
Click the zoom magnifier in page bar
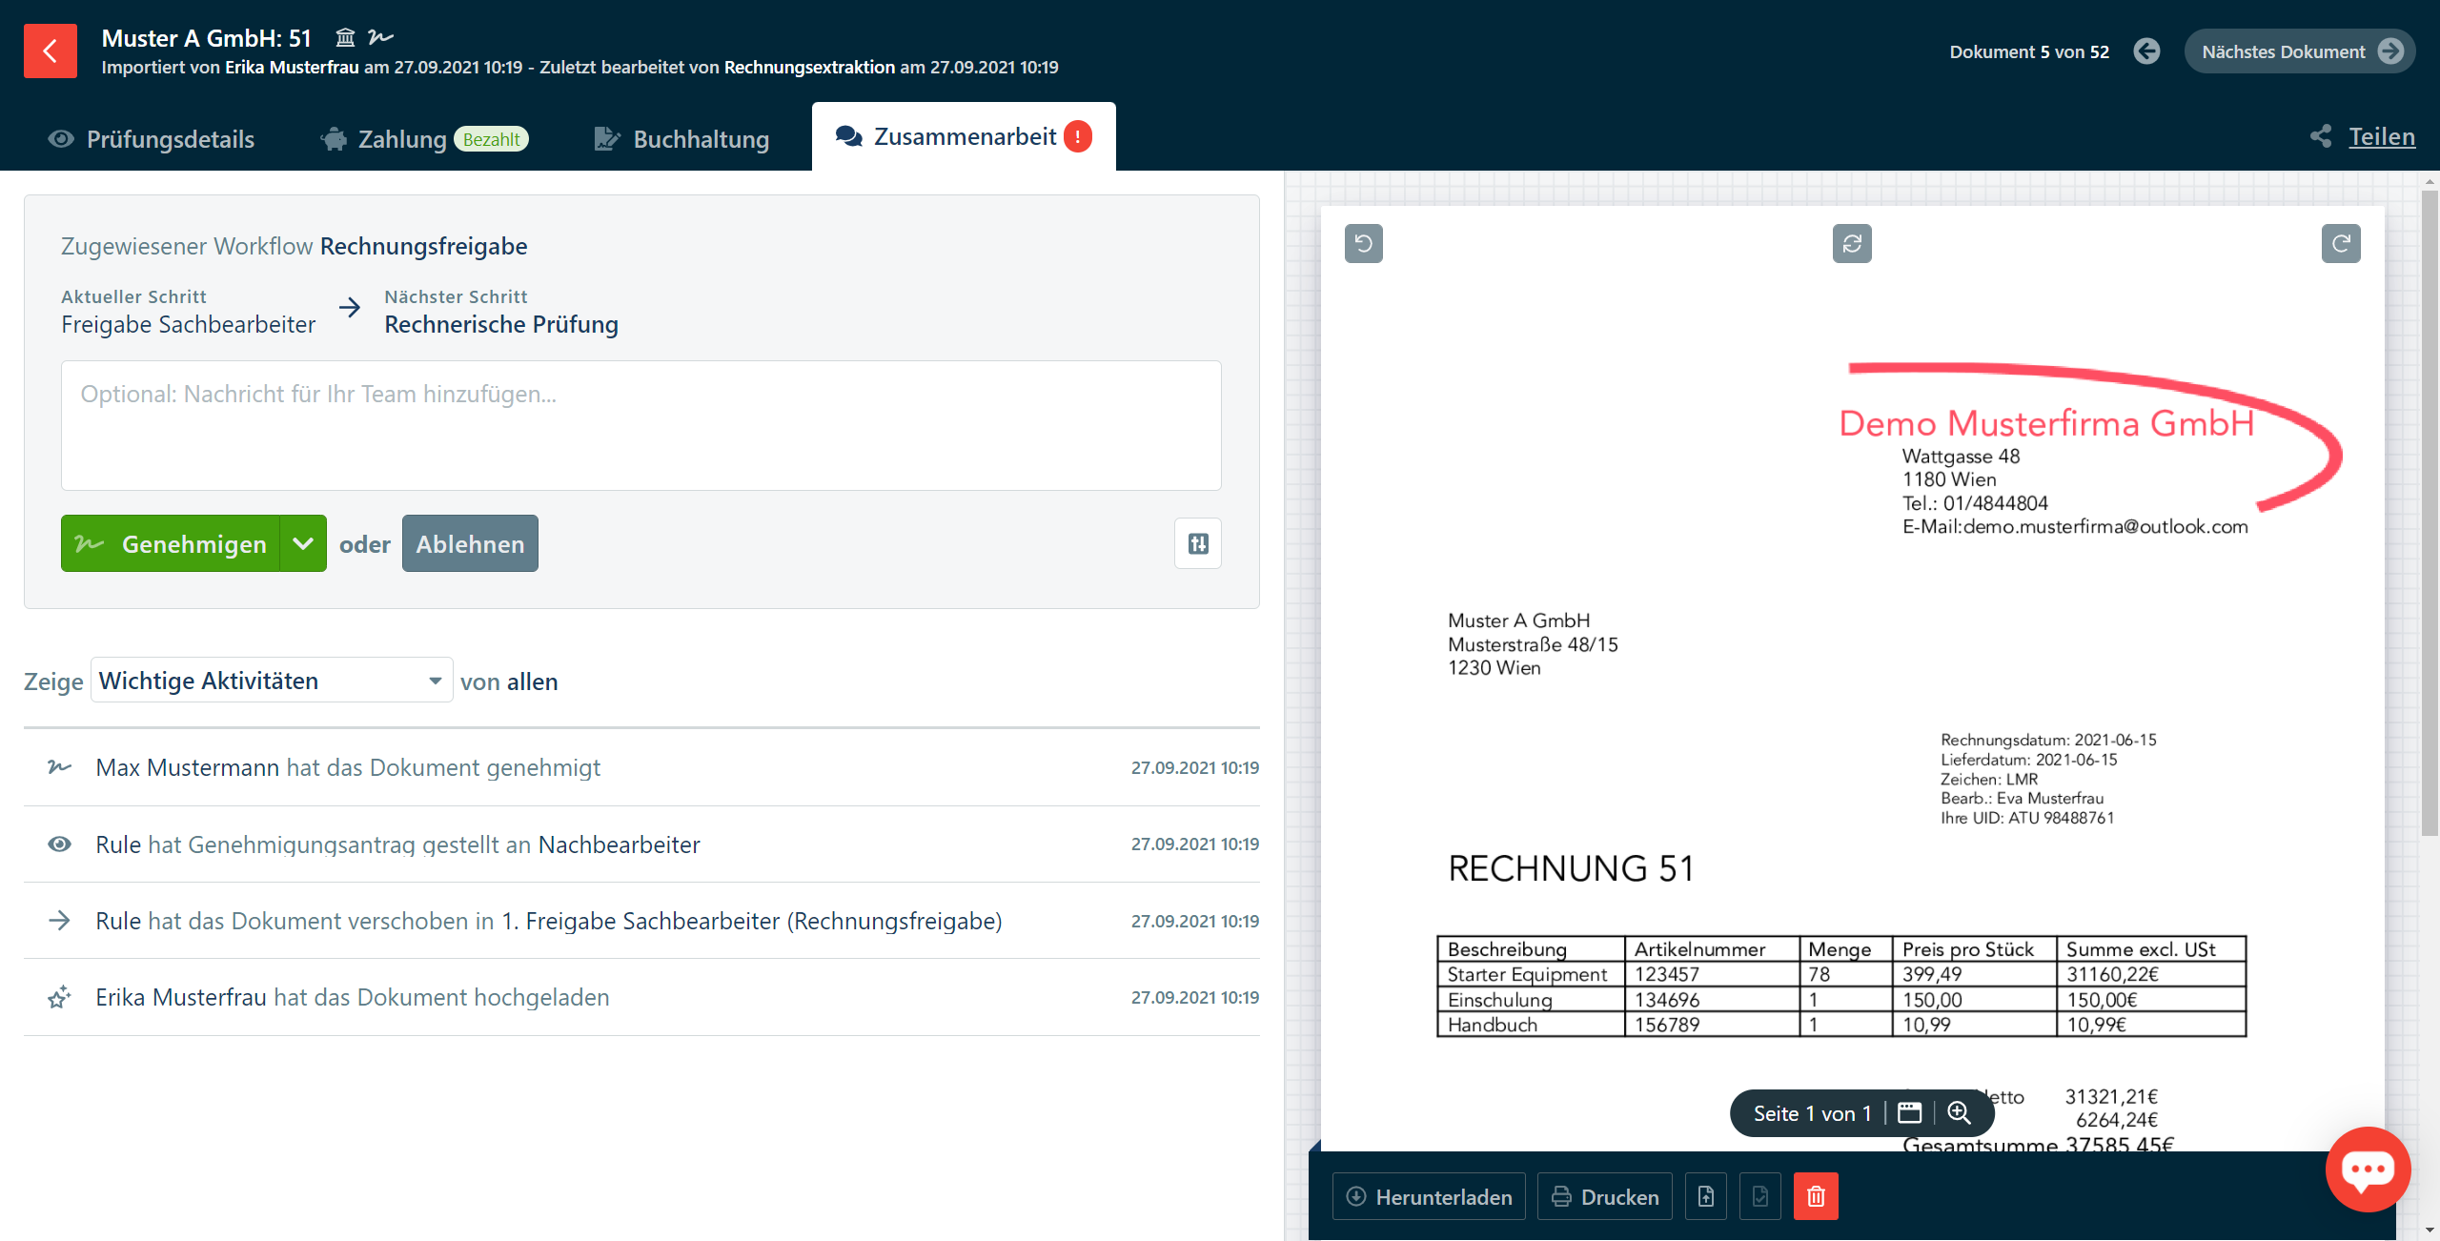(x=1959, y=1112)
